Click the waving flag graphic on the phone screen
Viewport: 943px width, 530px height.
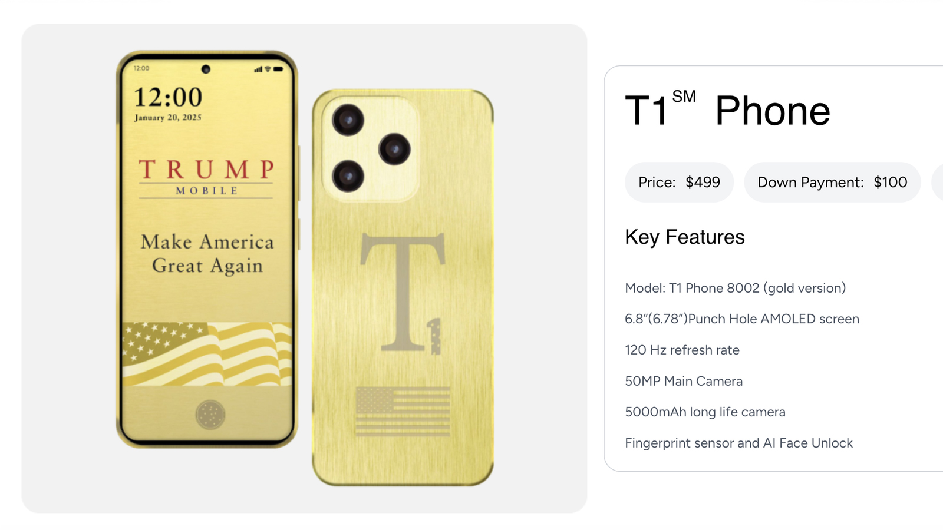click(x=207, y=354)
